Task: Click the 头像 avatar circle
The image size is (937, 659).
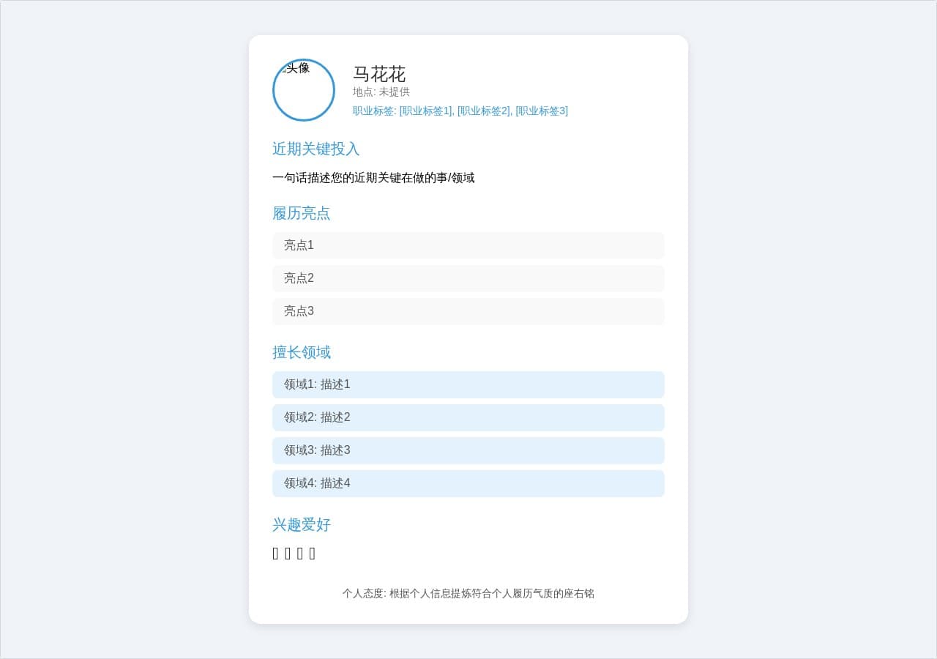Action: pyautogui.click(x=304, y=90)
